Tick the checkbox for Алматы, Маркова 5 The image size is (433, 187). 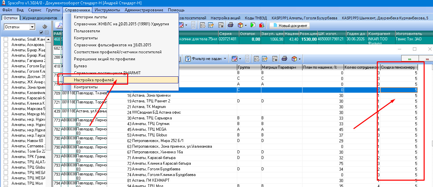6,109
